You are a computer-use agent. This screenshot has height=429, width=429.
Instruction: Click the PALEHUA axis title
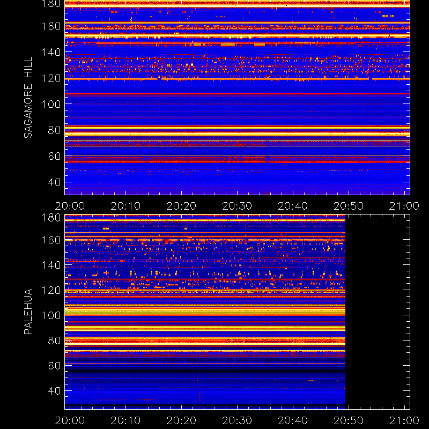[28, 312]
